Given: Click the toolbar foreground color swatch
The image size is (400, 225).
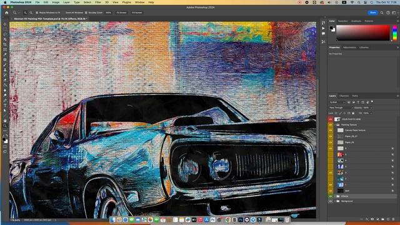Looking at the screenshot, I should tap(4, 139).
